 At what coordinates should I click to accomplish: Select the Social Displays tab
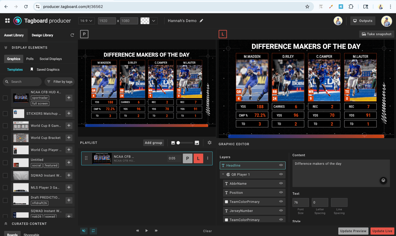(x=51, y=59)
